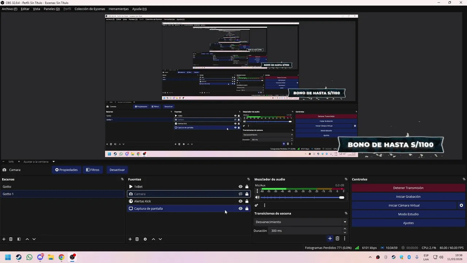Unlock the Camara source

pos(247,194)
